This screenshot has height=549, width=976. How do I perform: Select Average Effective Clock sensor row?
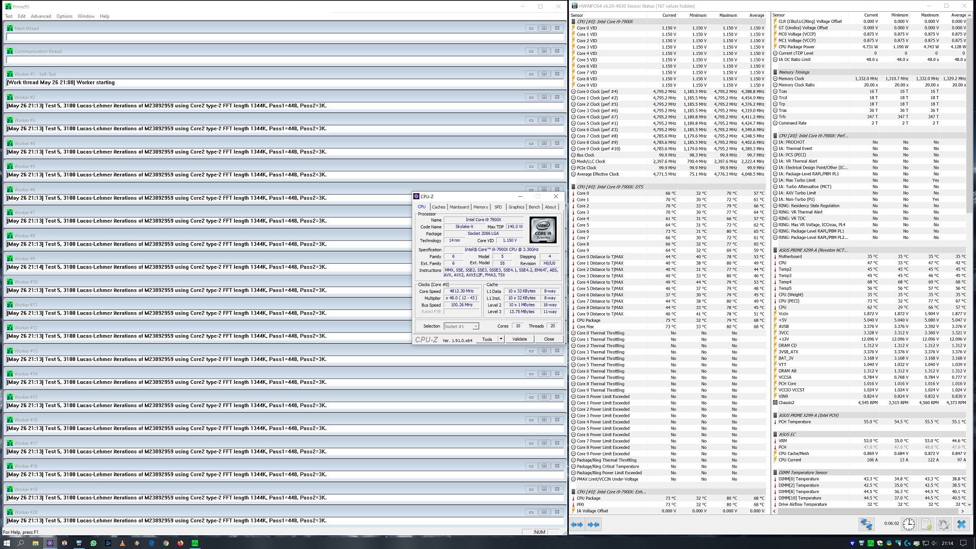click(x=668, y=174)
